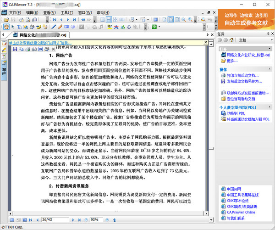Select the Text selection tool
This screenshot has width=275, height=230.
(x=19, y=27)
